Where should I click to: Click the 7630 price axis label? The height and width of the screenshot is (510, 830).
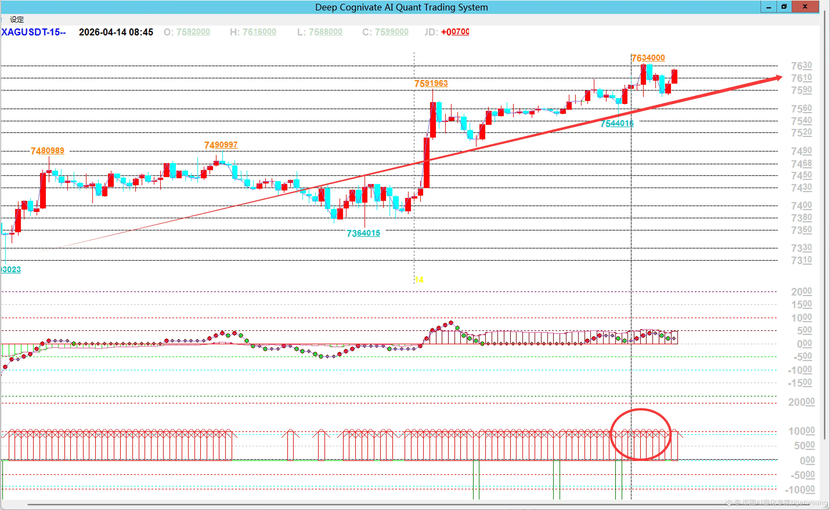point(801,65)
